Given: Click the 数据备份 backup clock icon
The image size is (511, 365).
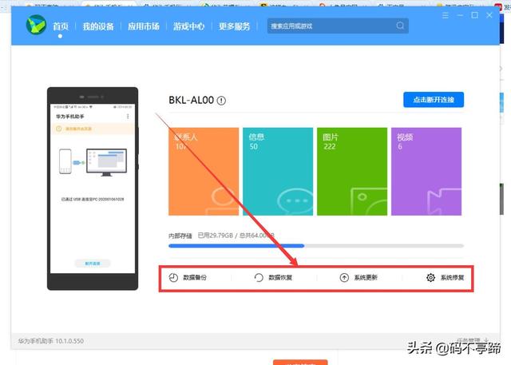Looking at the screenshot, I should coord(173,278).
